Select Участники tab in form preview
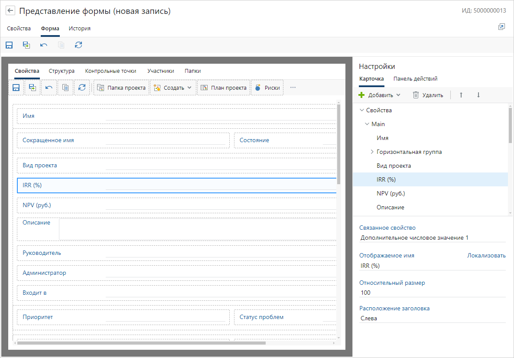The height and width of the screenshot is (358, 514). pos(161,71)
